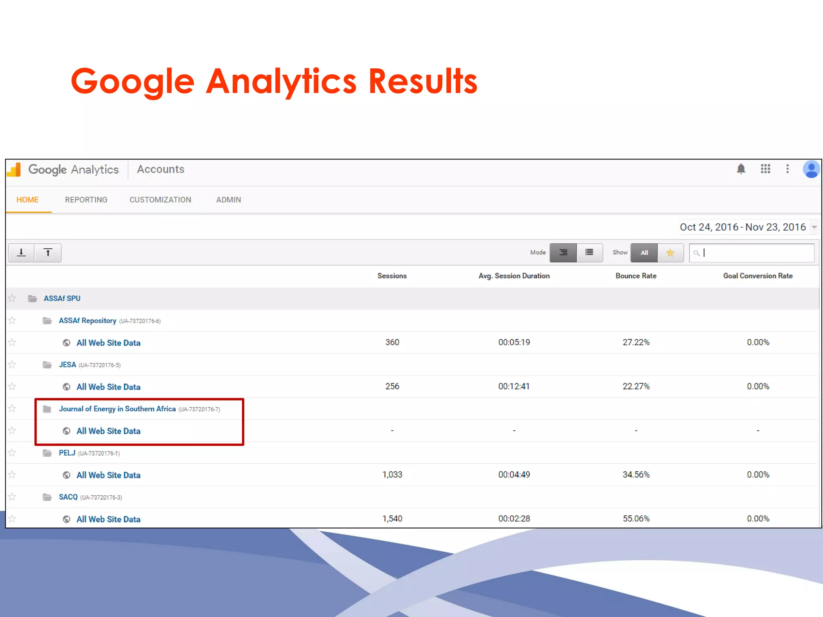Open the SACQ property link
Image resolution: width=823 pixels, height=617 pixels.
click(68, 497)
